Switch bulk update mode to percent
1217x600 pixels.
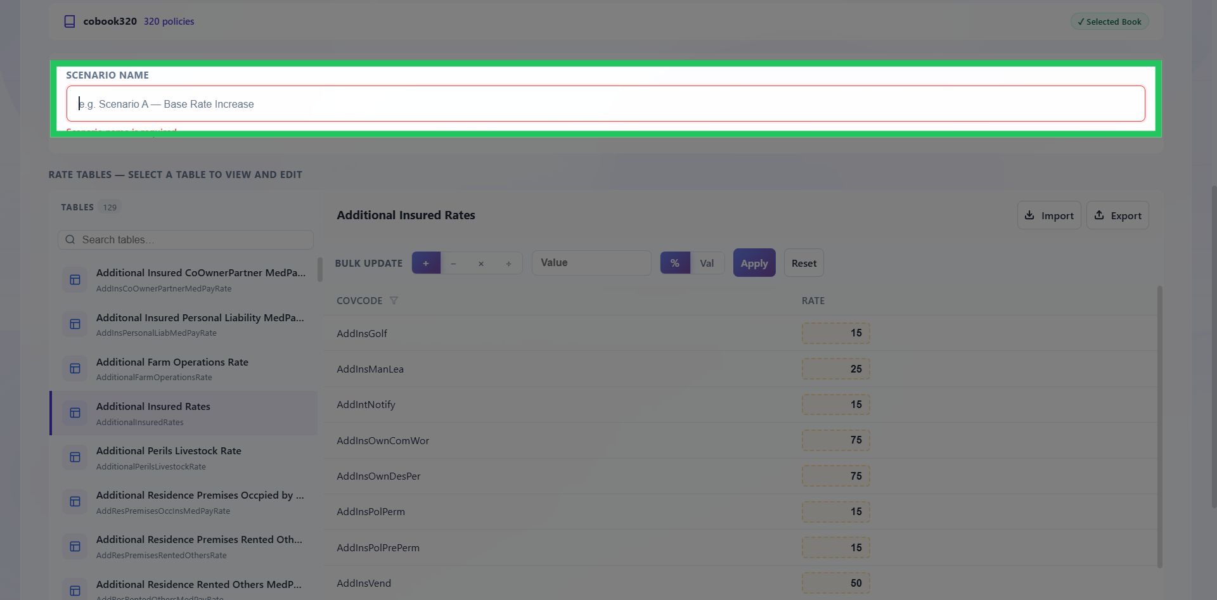675,263
